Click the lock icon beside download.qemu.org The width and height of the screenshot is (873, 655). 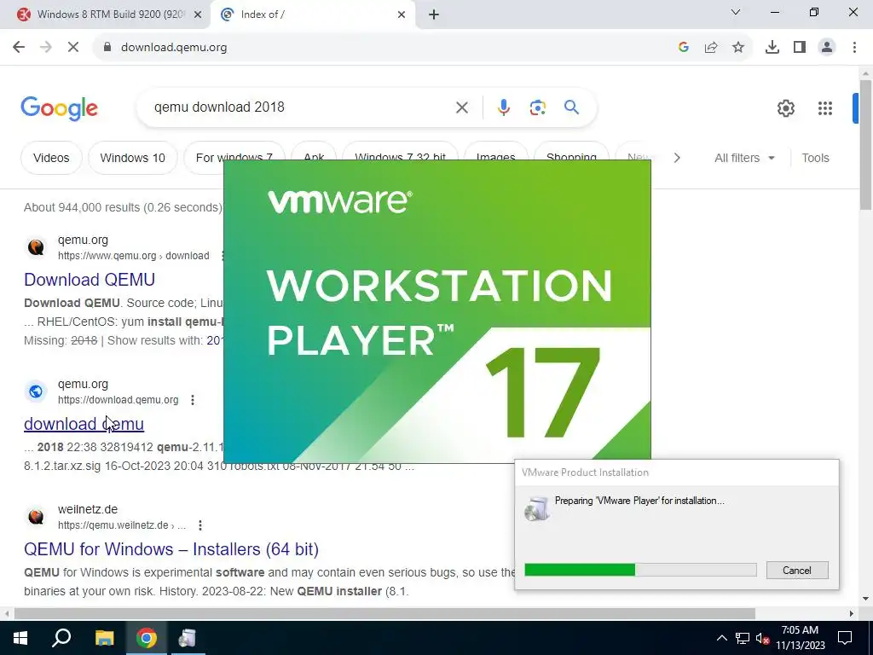[107, 48]
